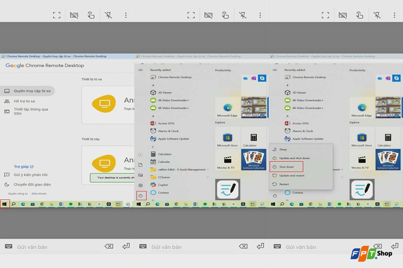
Task: Click the Start menu hamburger in middle panel
Action: (141, 70)
